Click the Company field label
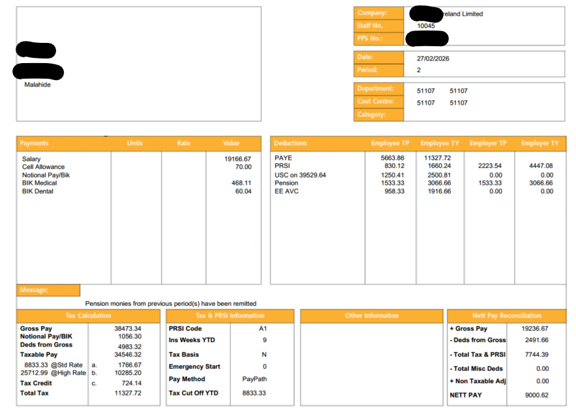Screen dimensions: 576x413 (371, 12)
